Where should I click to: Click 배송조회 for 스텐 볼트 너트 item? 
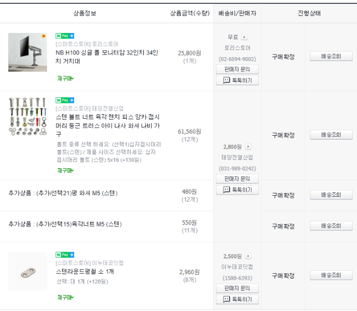pyautogui.click(x=331, y=135)
